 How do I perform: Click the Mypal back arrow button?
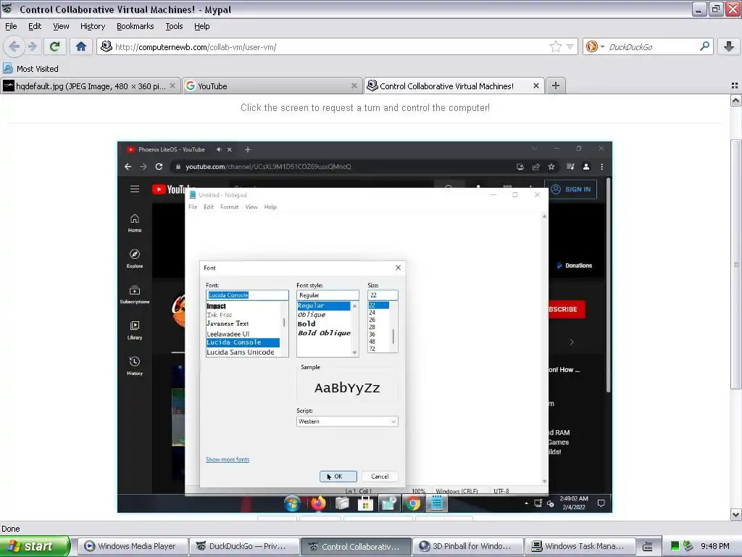[x=14, y=46]
